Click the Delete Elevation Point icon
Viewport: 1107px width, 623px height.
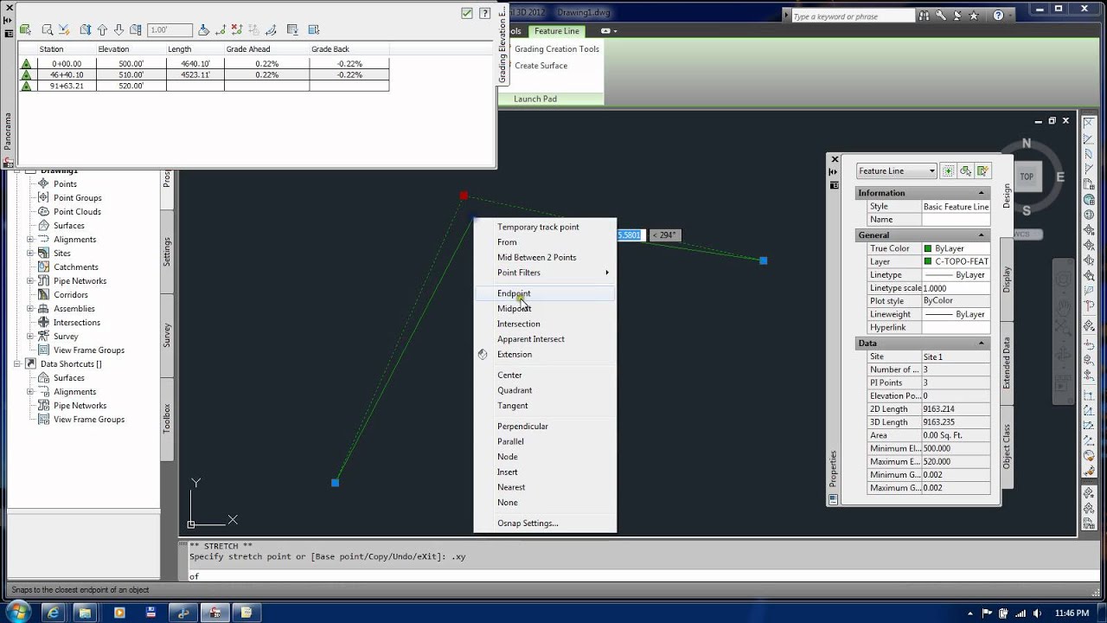click(x=236, y=29)
